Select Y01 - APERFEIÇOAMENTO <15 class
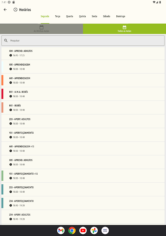The width and height of the screenshot is (166, 236). point(83,176)
